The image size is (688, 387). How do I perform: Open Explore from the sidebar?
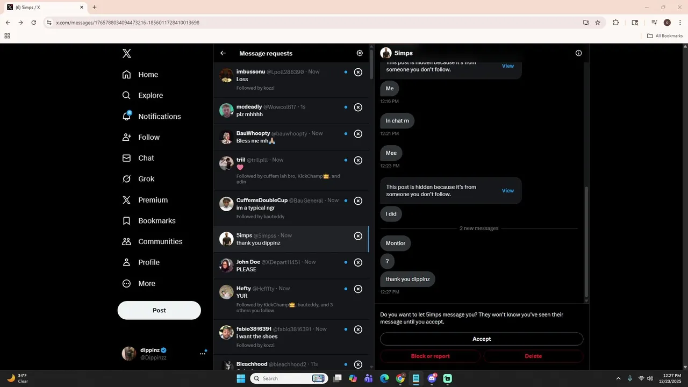[142, 95]
